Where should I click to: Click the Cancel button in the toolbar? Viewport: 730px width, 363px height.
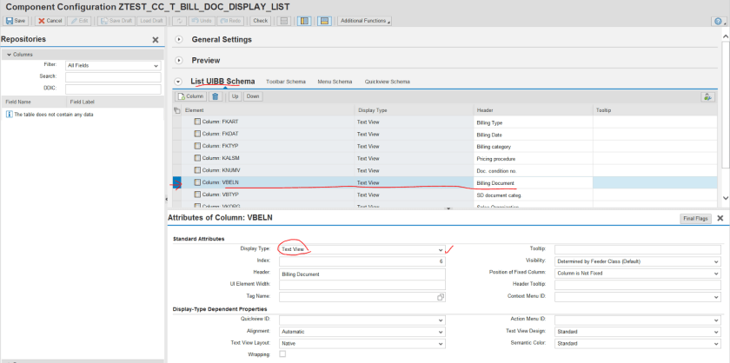point(50,20)
